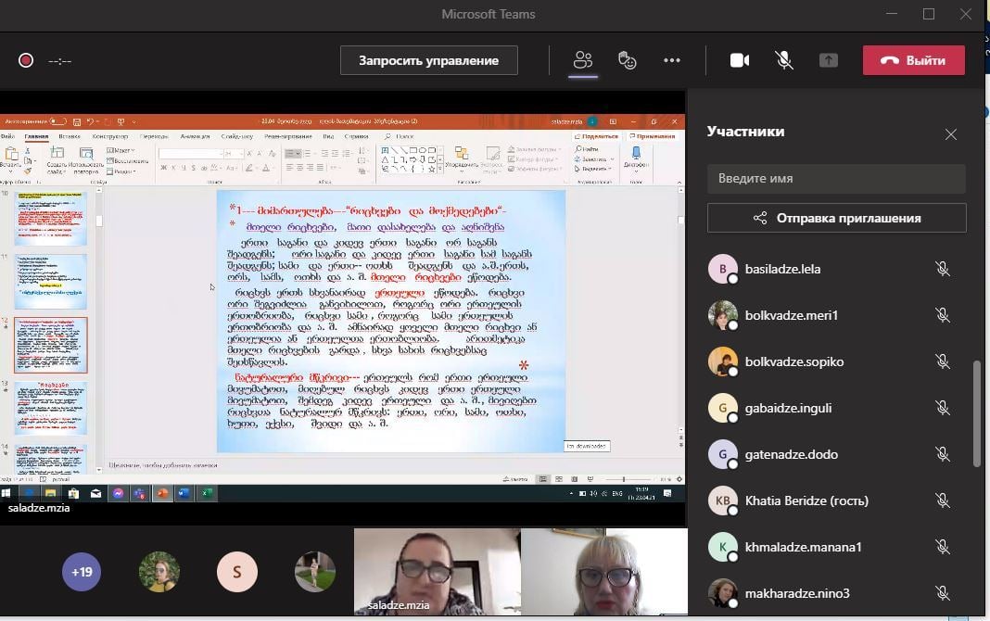Switch to the Переходы ribbon tab
990x621 pixels.
click(154, 136)
